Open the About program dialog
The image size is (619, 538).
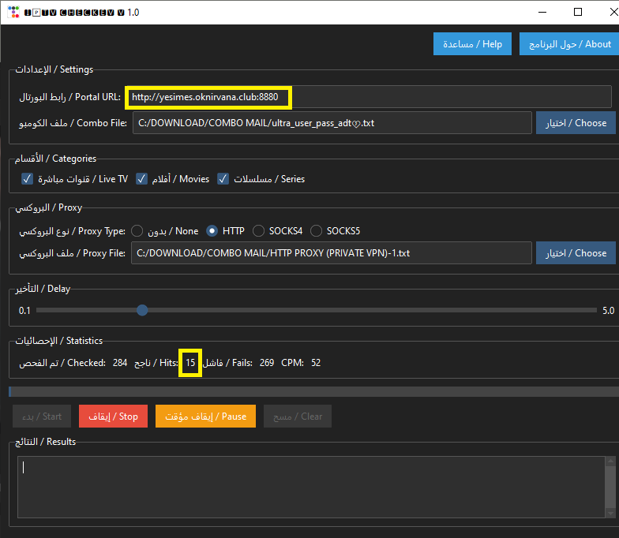569,44
